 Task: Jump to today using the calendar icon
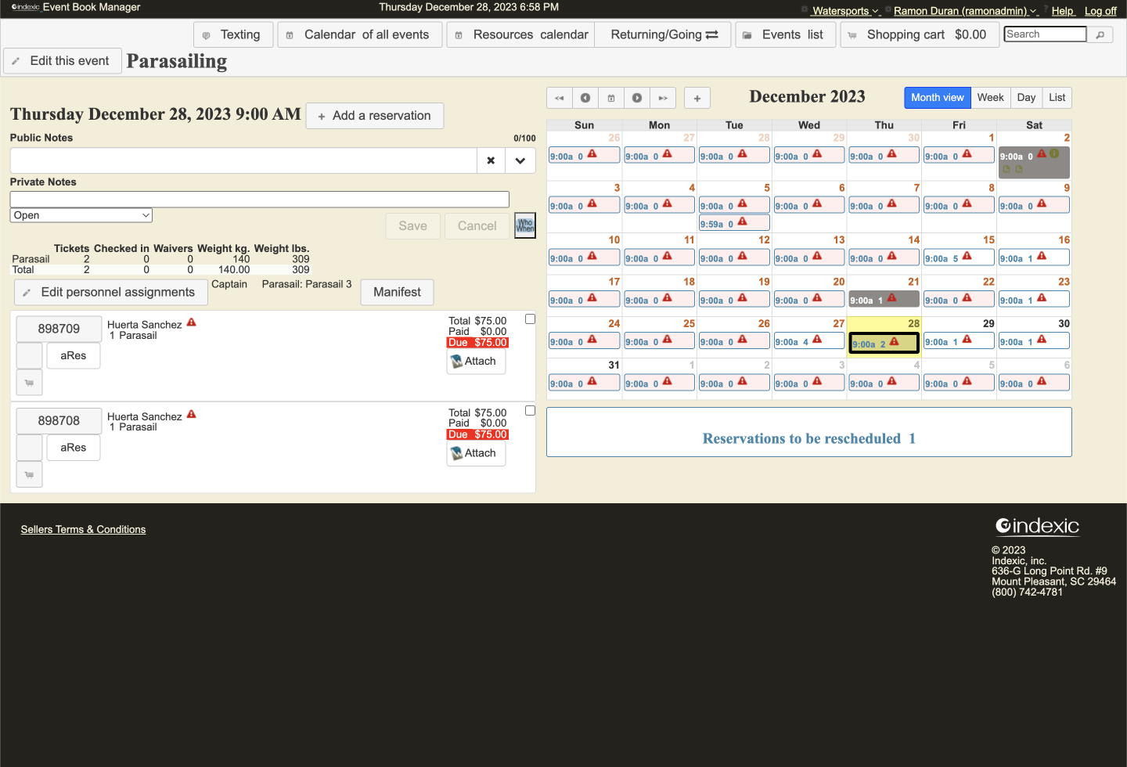(611, 98)
